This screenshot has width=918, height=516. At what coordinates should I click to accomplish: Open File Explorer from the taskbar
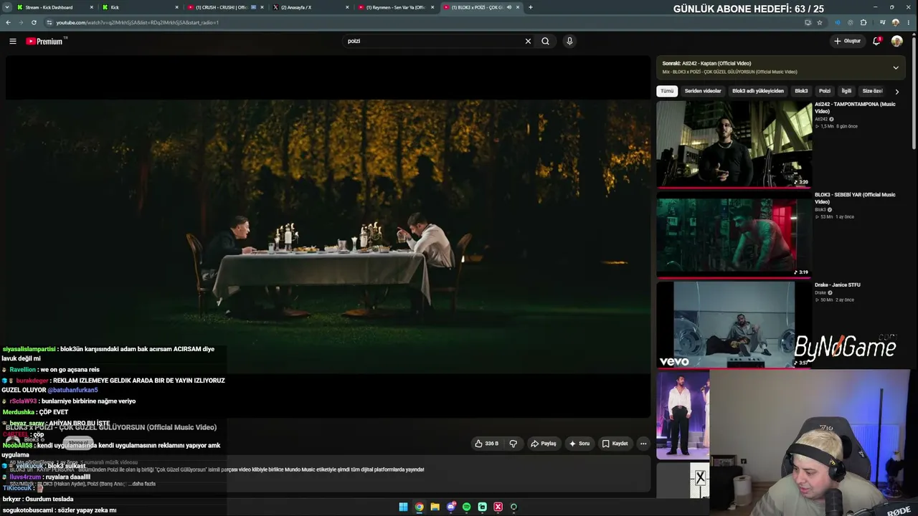[x=435, y=507]
